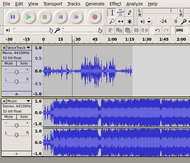Click the output speaker meter icon
Image resolution: width=190 pixels, height=163 pixels.
click(142, 22)
